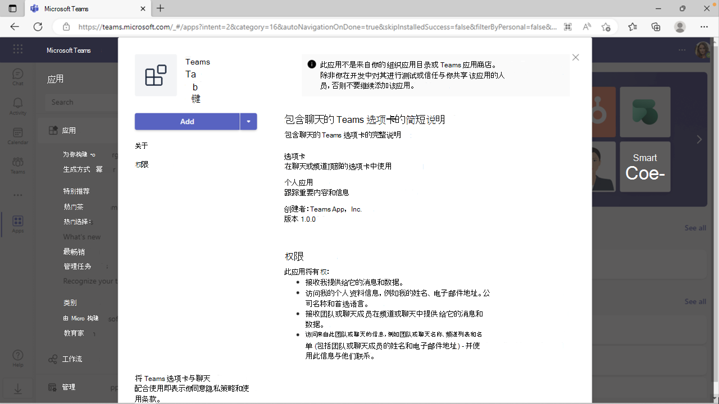
Task: Close the Microsoft Teams browser tab
Action: [x=143, y=8]
